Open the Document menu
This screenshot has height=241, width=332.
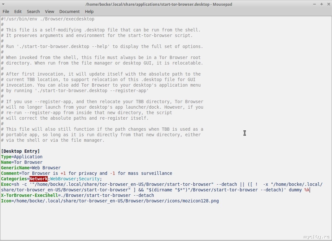[x=69, y=11]
